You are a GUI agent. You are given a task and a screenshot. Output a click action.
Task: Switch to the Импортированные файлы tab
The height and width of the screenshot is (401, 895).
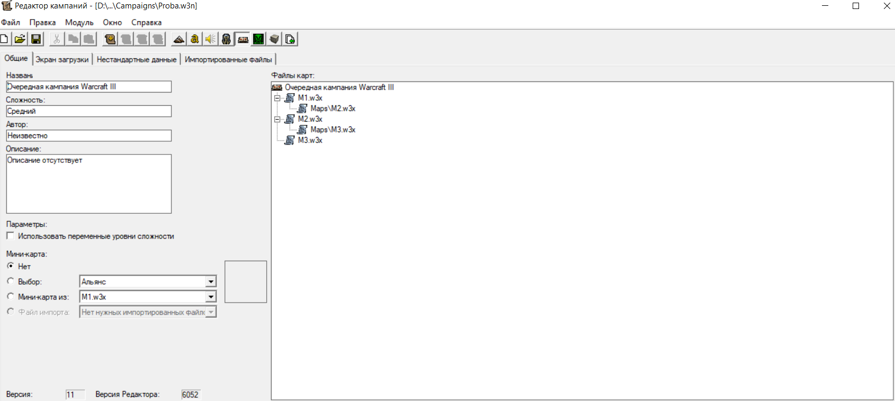(x=228, y=59)
